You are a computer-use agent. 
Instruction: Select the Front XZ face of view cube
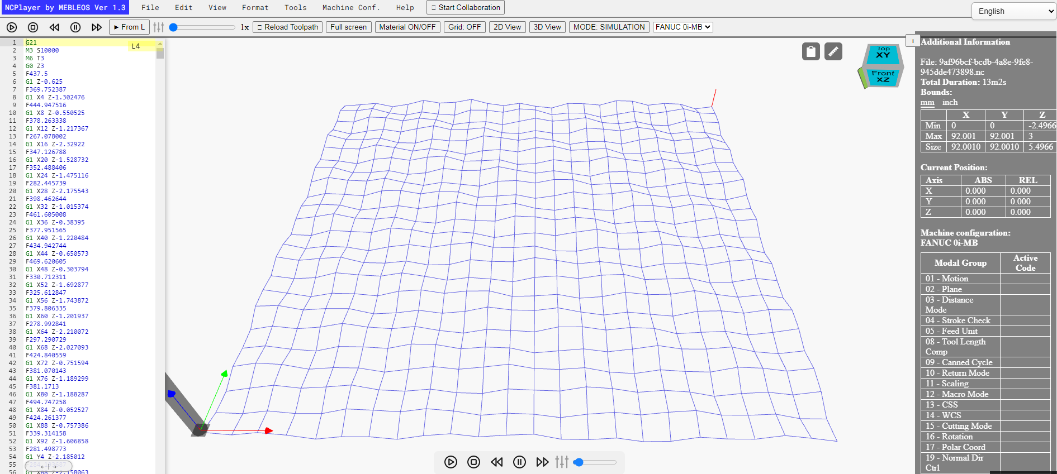tap(883, 76)
